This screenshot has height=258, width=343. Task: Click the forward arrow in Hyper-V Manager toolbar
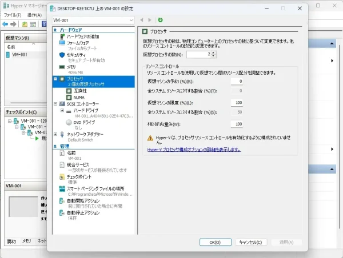[13, 24]
